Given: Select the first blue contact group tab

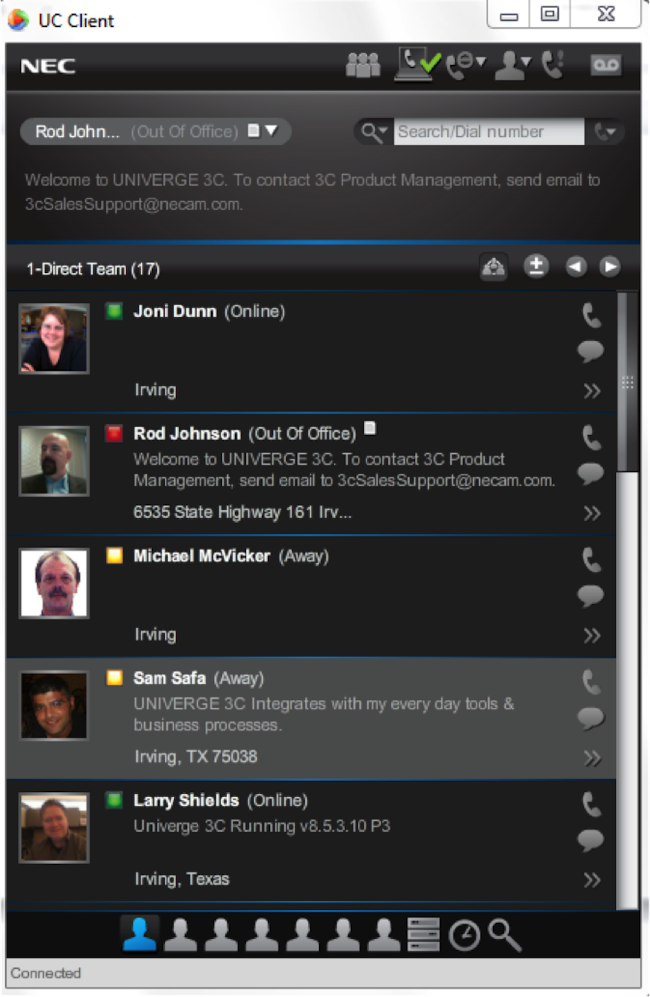Looking at the screenshot, I should click(x=140, y=935).
